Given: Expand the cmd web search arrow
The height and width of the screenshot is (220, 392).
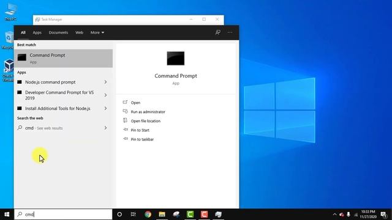Looking at the screenshot, I should coord(105,128).
